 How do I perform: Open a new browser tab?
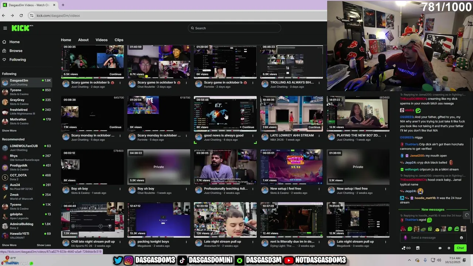(63, 5)
